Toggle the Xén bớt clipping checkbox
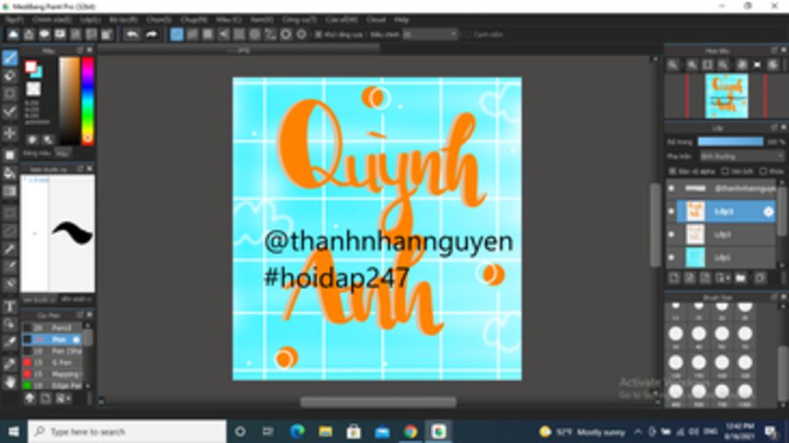This screenshot has width=789, height=443. tap(725, 172)
